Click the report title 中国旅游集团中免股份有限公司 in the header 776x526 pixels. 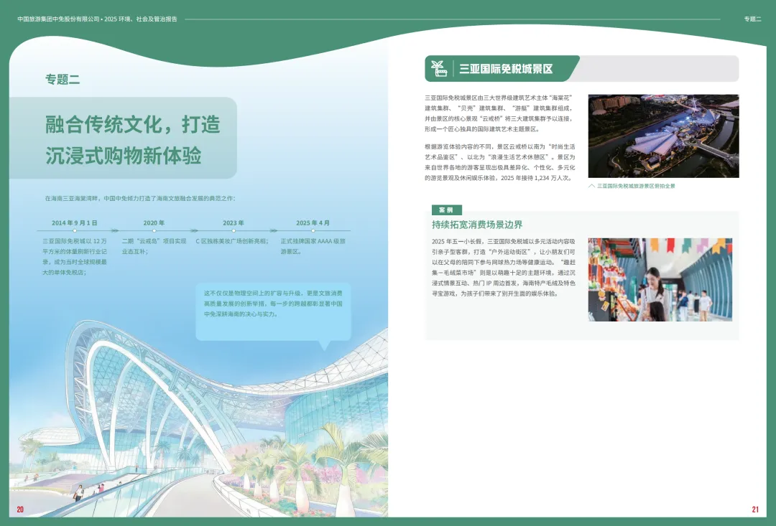[x=59, y=19]
